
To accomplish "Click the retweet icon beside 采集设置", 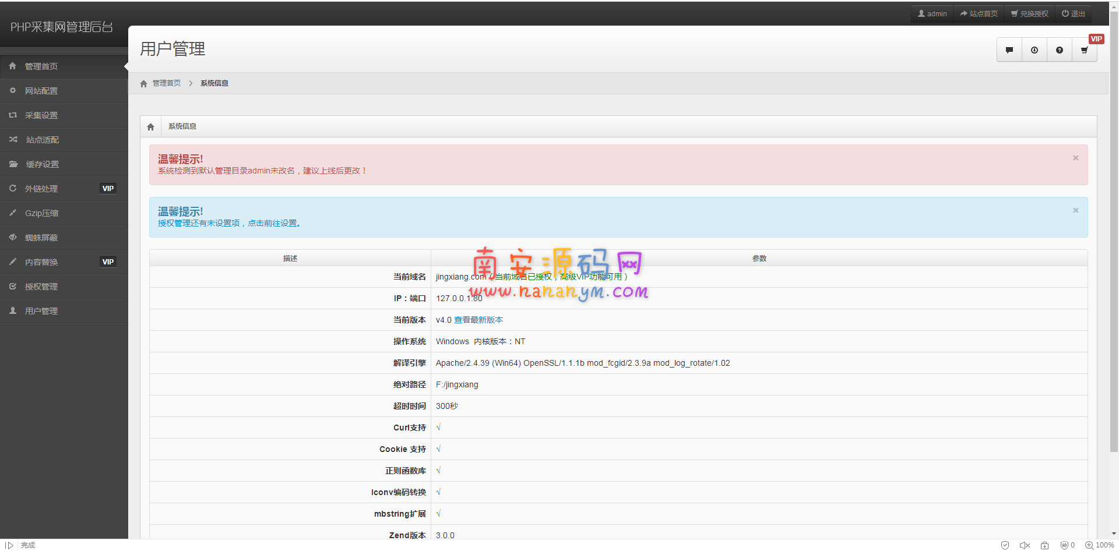I will point(13,115).
